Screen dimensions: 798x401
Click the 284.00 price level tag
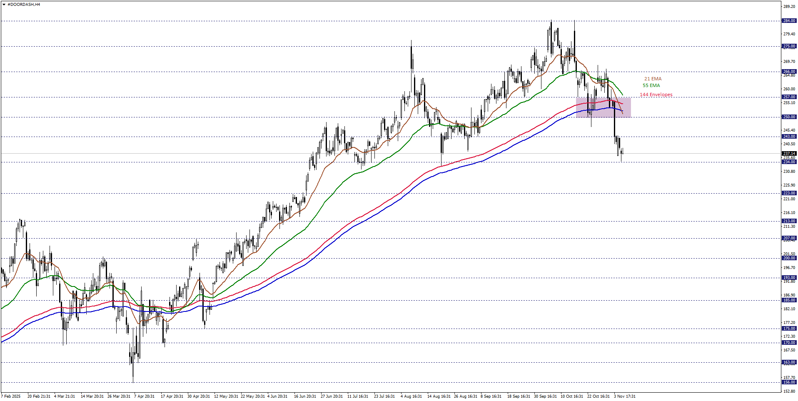tap(789, 21)
